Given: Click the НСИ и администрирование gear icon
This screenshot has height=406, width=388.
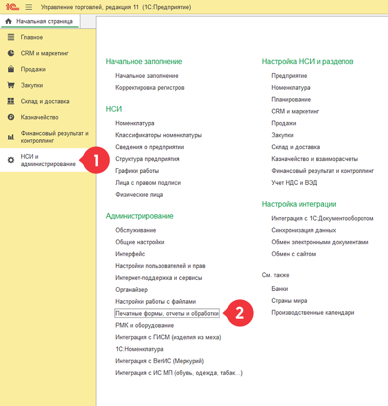Looking at the screenshot, I should coord(11,160).
